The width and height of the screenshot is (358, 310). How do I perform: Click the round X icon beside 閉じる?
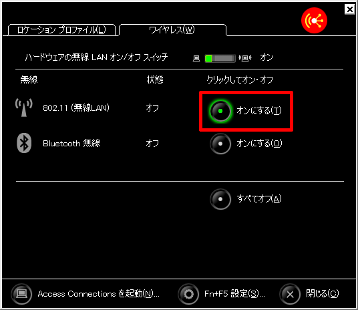(x=290, y=294)
